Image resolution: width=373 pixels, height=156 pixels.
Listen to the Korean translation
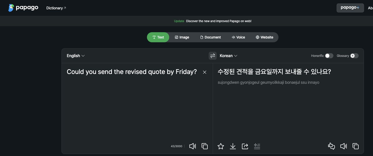coord(344,146)
